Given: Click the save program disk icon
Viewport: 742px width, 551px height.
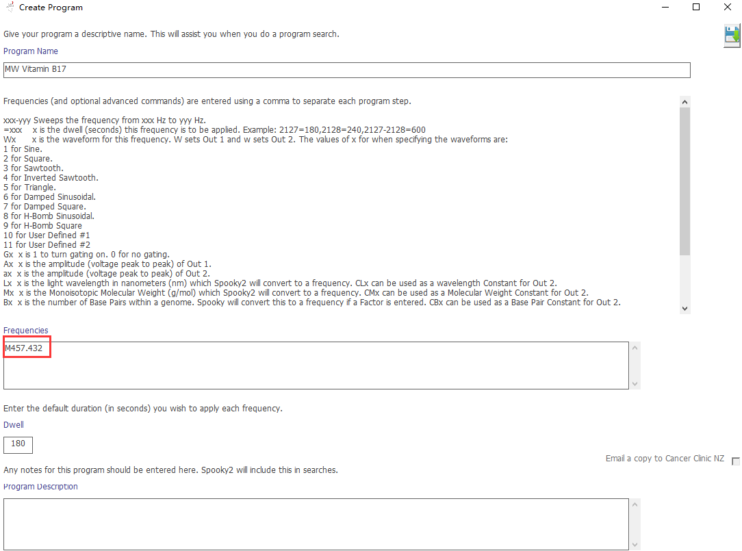Looking at the screenshot, I should coord(732,36).
